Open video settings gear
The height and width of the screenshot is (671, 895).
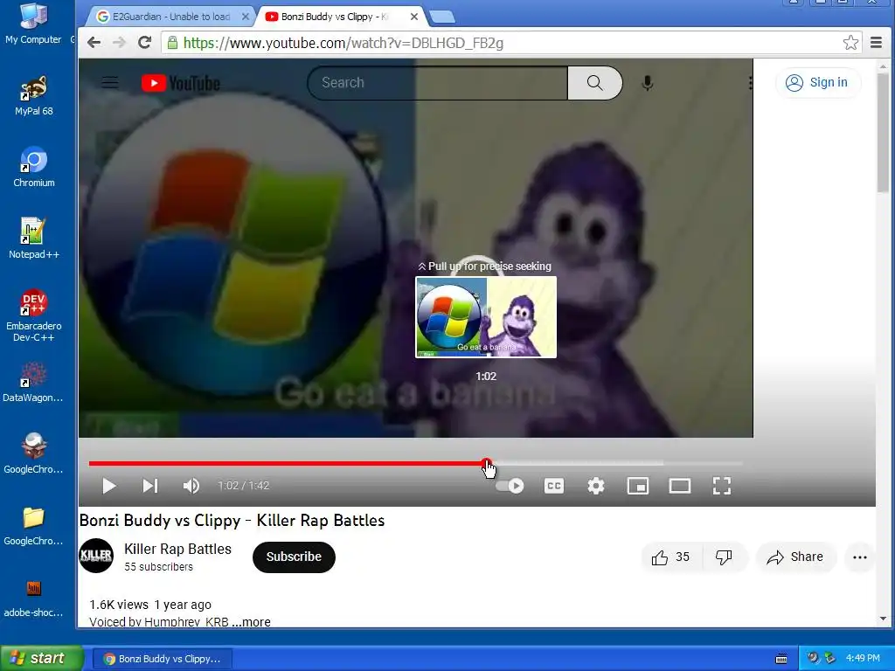click(596, 486)
